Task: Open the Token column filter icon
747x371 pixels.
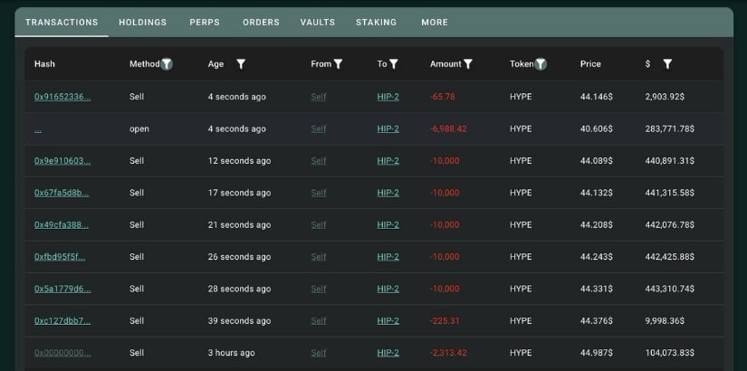Action: (541, 64)
